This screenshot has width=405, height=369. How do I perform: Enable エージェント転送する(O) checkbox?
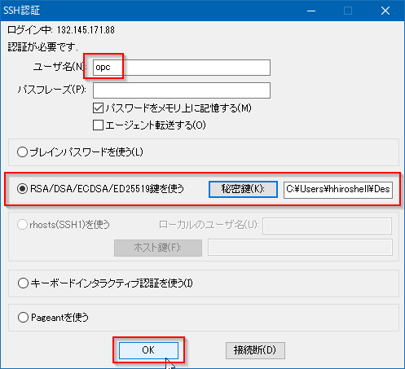98,125
